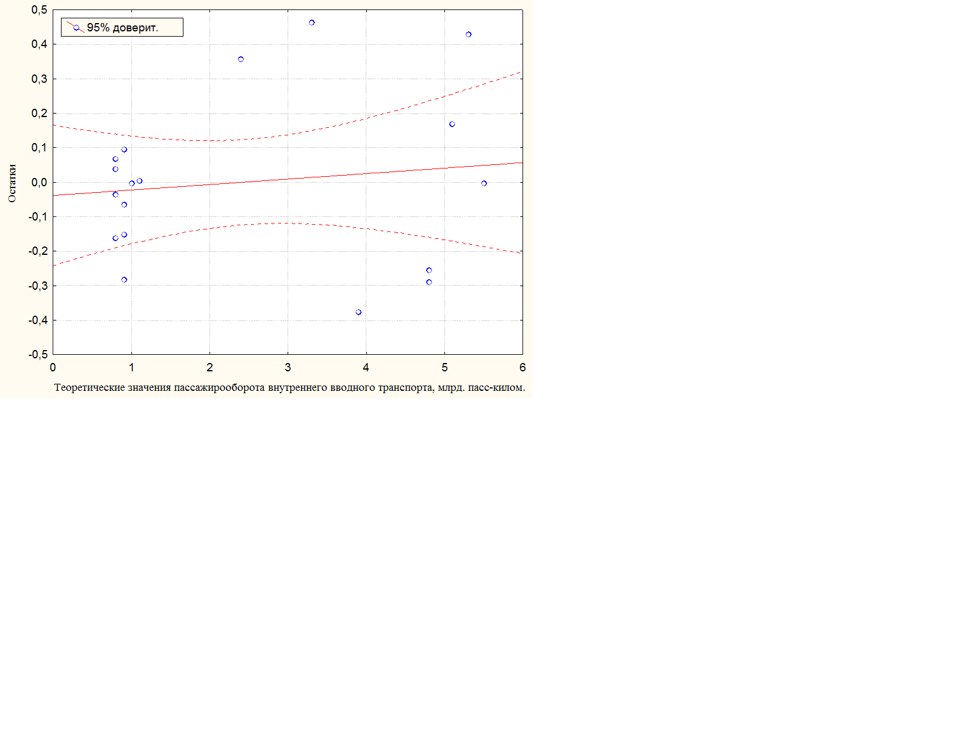
Task: Click the x-axis tick label "2"
Action: tap(209, 368)
